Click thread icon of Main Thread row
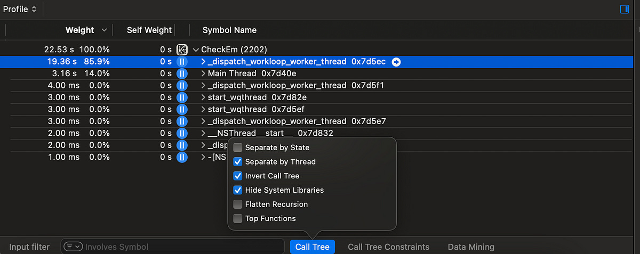 point(182,73)
